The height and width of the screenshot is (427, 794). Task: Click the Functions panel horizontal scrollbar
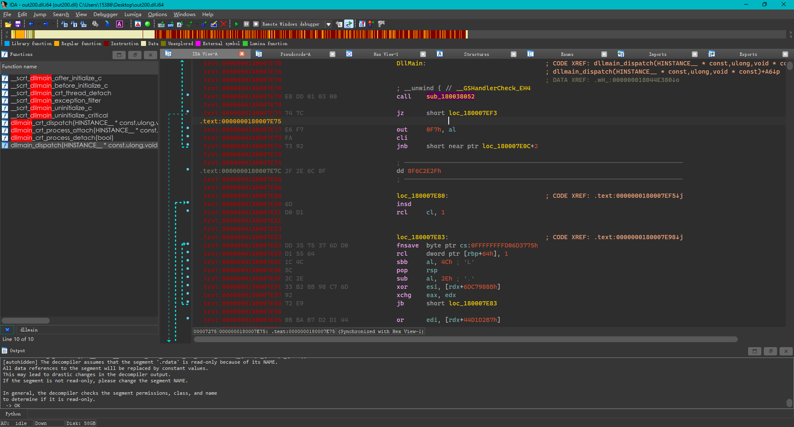(26, 321)
